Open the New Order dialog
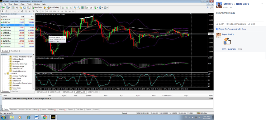The height and width of the screenshot is (120, 266). coord(37,7)
